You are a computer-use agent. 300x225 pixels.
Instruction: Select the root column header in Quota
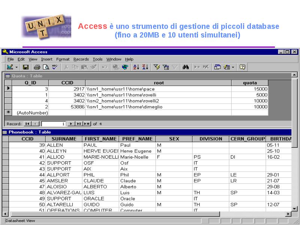158,83
